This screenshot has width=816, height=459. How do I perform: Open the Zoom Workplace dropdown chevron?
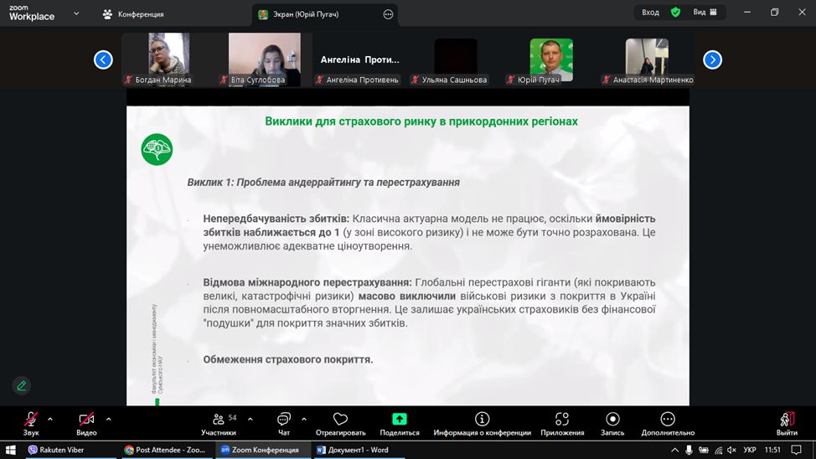(x=76, y=14)
